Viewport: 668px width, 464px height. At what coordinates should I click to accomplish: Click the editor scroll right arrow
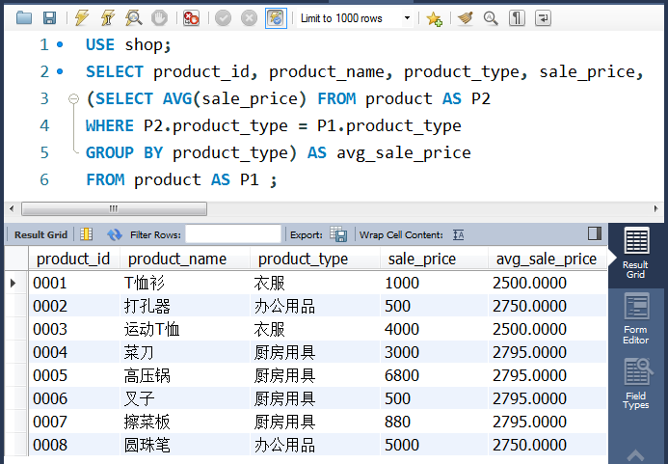click(x=656, y=209)
